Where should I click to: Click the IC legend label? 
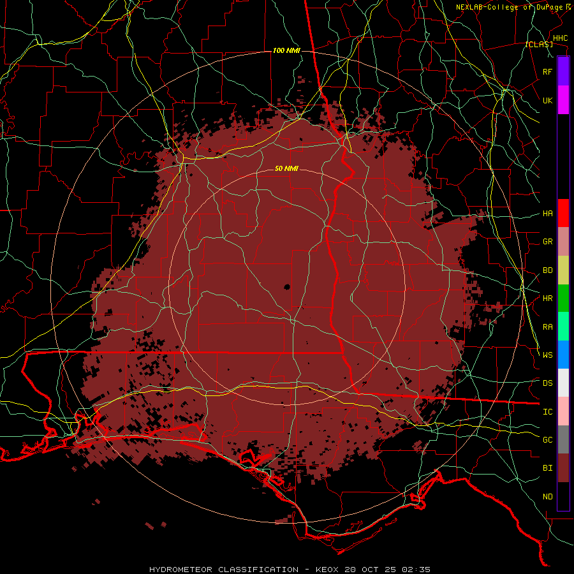point(547,412)
